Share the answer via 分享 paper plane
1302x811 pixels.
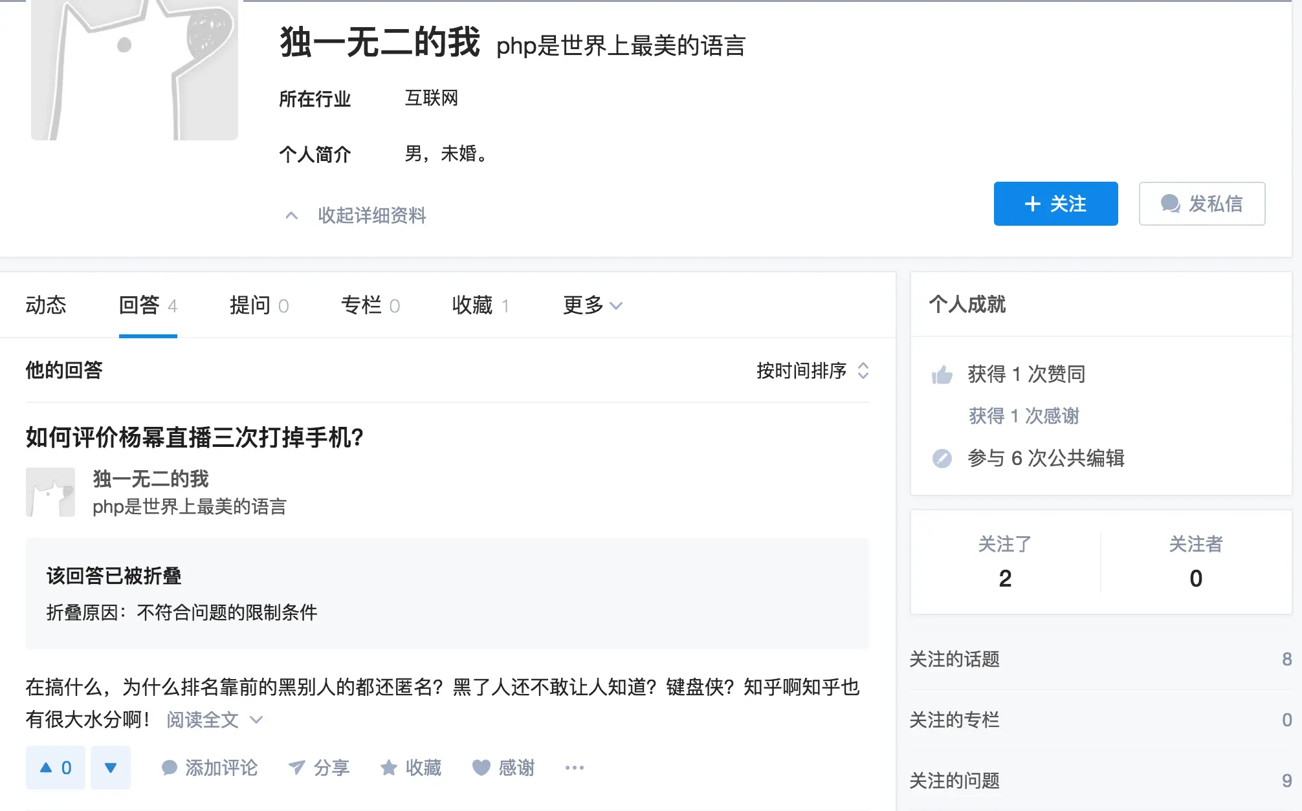pyautogui.click(x=296, y=768)
